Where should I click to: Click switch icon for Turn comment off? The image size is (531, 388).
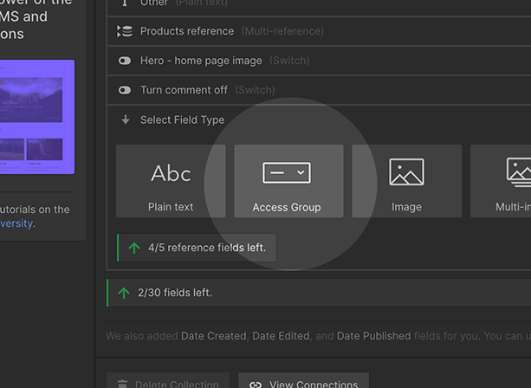click(x=125, y=90)
